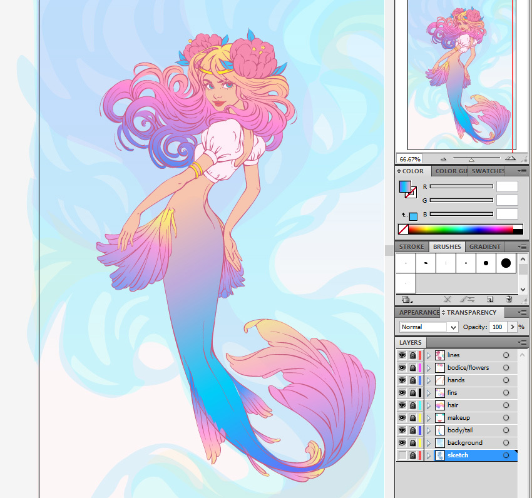Select the background layer name

tap(464, 443)
